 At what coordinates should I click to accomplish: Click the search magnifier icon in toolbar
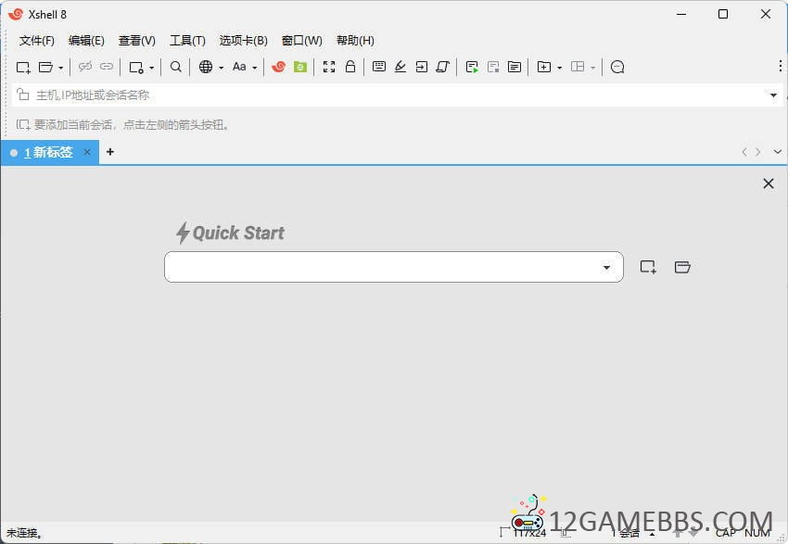(x=176, y=67)
